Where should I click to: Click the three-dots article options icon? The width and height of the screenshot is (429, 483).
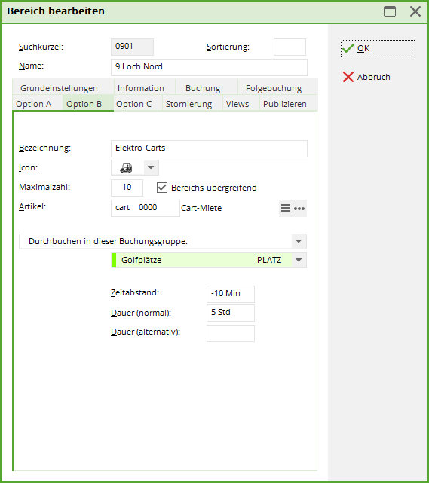pos(299,209)
